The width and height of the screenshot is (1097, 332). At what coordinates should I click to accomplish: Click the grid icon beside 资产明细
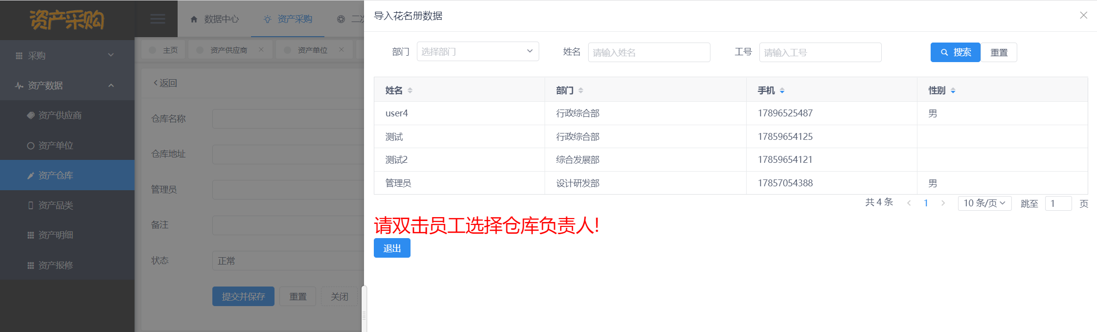tap(30, 235)
